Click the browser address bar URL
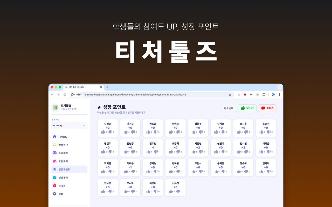The width and height of the screenshot is (332, 207). 135,95
